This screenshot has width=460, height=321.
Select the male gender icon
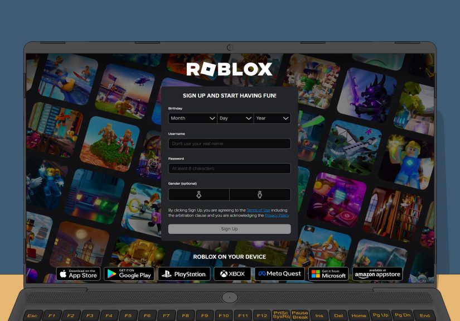(260, 194)
